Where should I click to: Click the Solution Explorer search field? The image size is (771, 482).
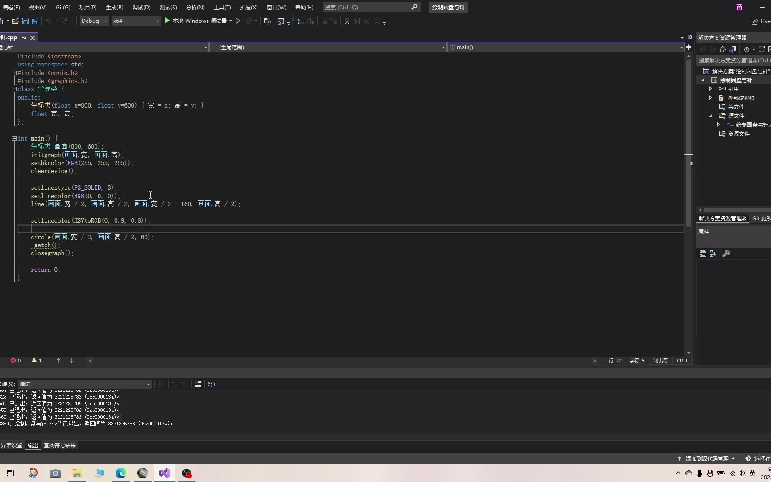pos(734,60)
